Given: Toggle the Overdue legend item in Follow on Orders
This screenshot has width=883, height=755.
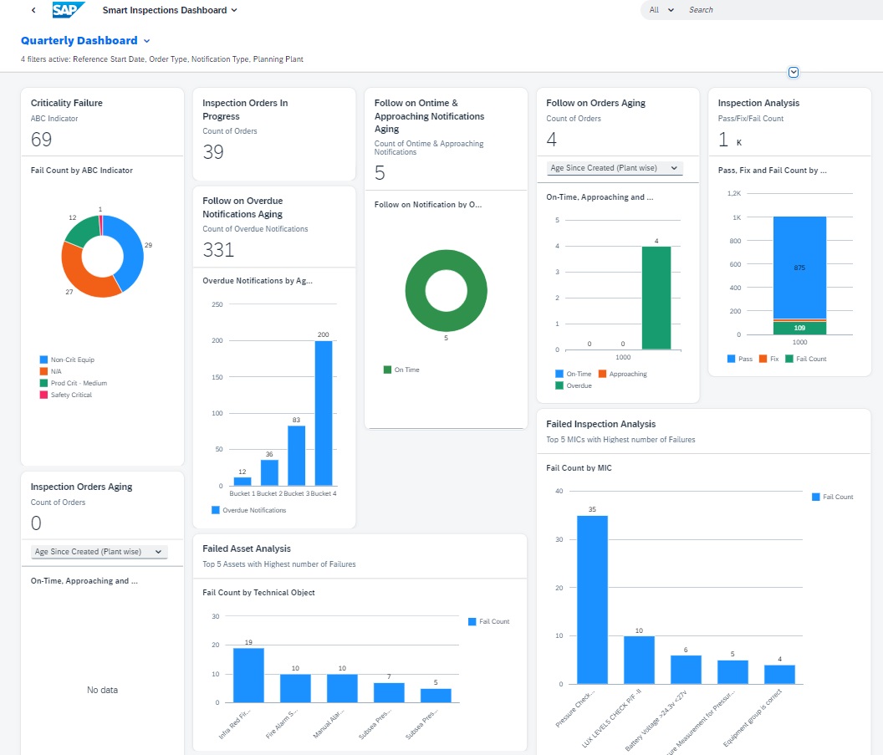Looking at the screenshot, I should 574,385.
